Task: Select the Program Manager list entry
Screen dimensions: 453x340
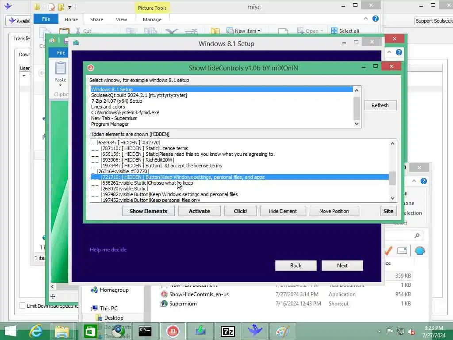Action: click(221, 124)
